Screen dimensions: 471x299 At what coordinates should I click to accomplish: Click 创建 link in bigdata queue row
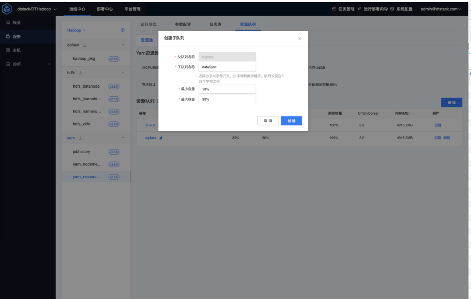438,138
